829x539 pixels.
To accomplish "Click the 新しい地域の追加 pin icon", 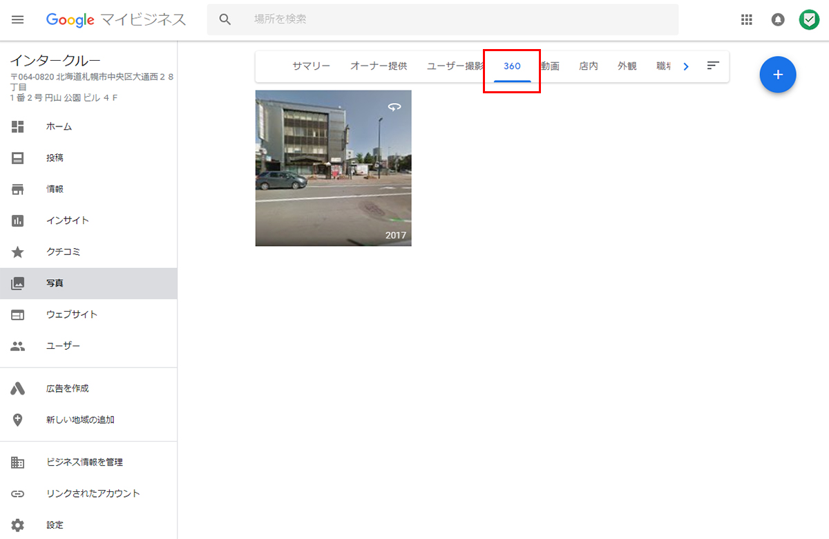I will point(18,419).
